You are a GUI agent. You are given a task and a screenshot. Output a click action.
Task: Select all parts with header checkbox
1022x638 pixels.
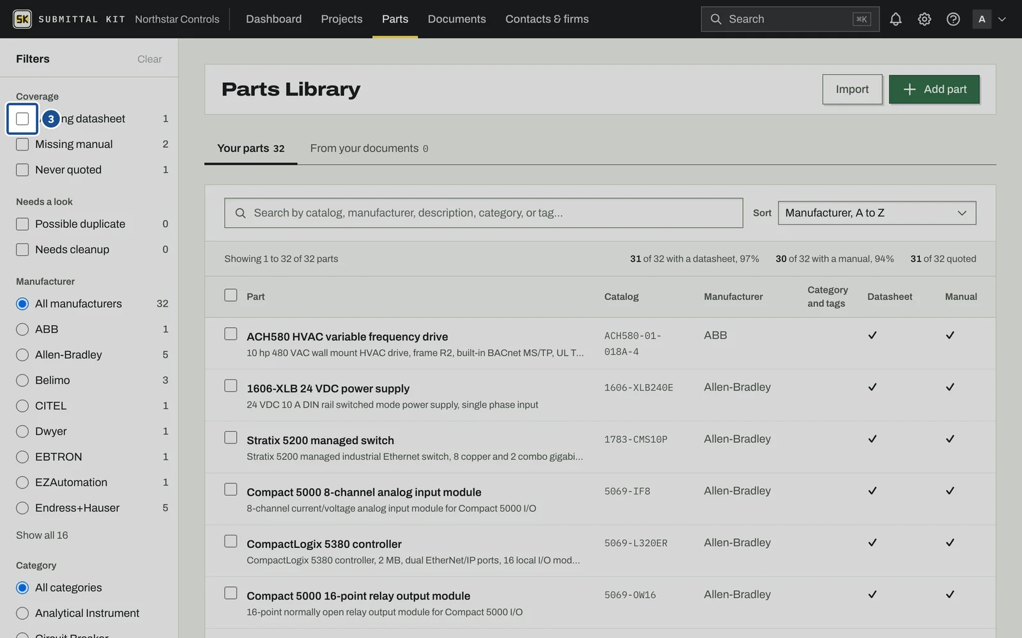(231, 295)
